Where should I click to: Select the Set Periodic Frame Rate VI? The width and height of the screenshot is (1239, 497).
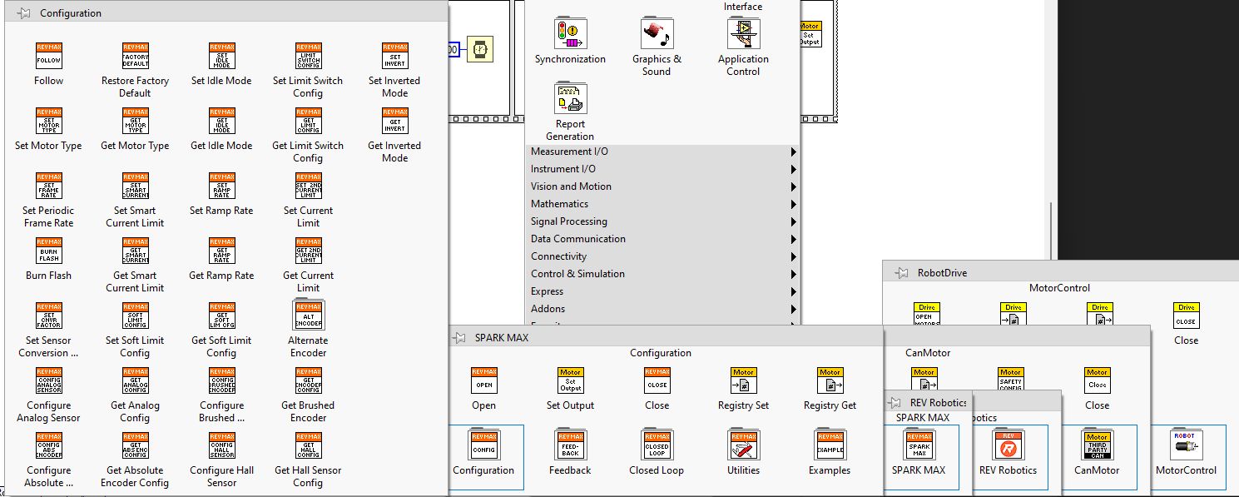(x=49, y=186)
